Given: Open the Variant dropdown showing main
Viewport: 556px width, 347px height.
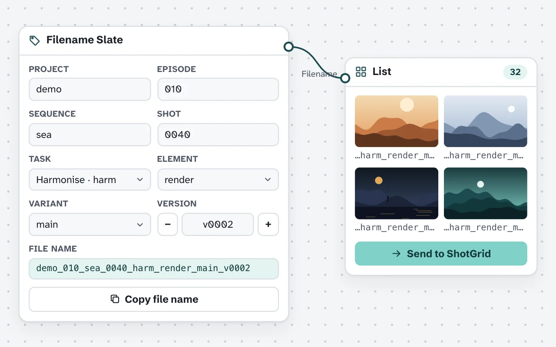Looking at the screenshot, I should 90,224.
